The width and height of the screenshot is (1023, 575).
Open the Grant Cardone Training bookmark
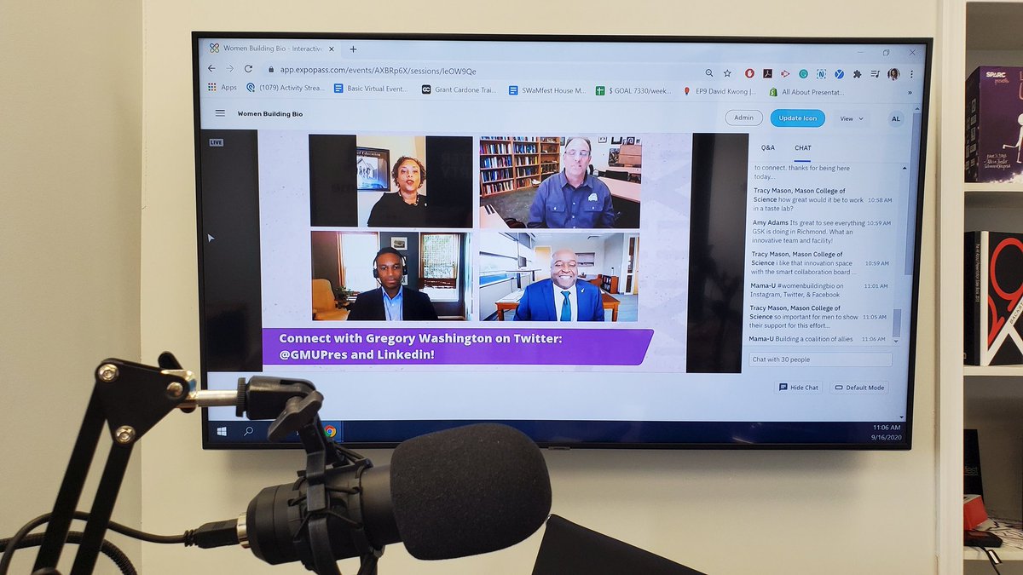coord(460,89)
